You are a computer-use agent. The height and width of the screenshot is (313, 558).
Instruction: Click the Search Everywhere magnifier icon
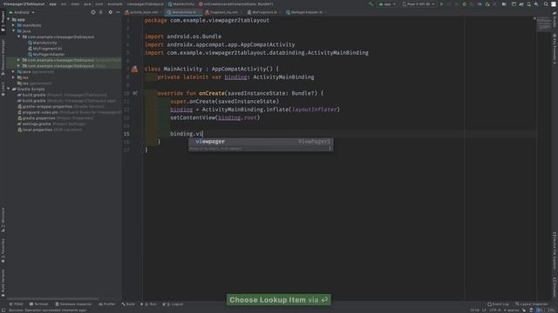(x=546, y=4)
